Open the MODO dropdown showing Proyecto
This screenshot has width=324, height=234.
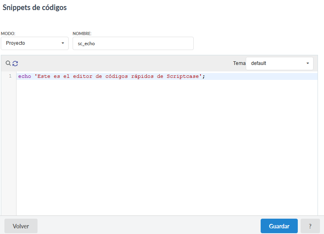tap(35, 43)
